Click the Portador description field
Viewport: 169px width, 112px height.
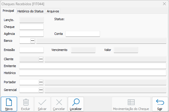click(x=106, y=82)
